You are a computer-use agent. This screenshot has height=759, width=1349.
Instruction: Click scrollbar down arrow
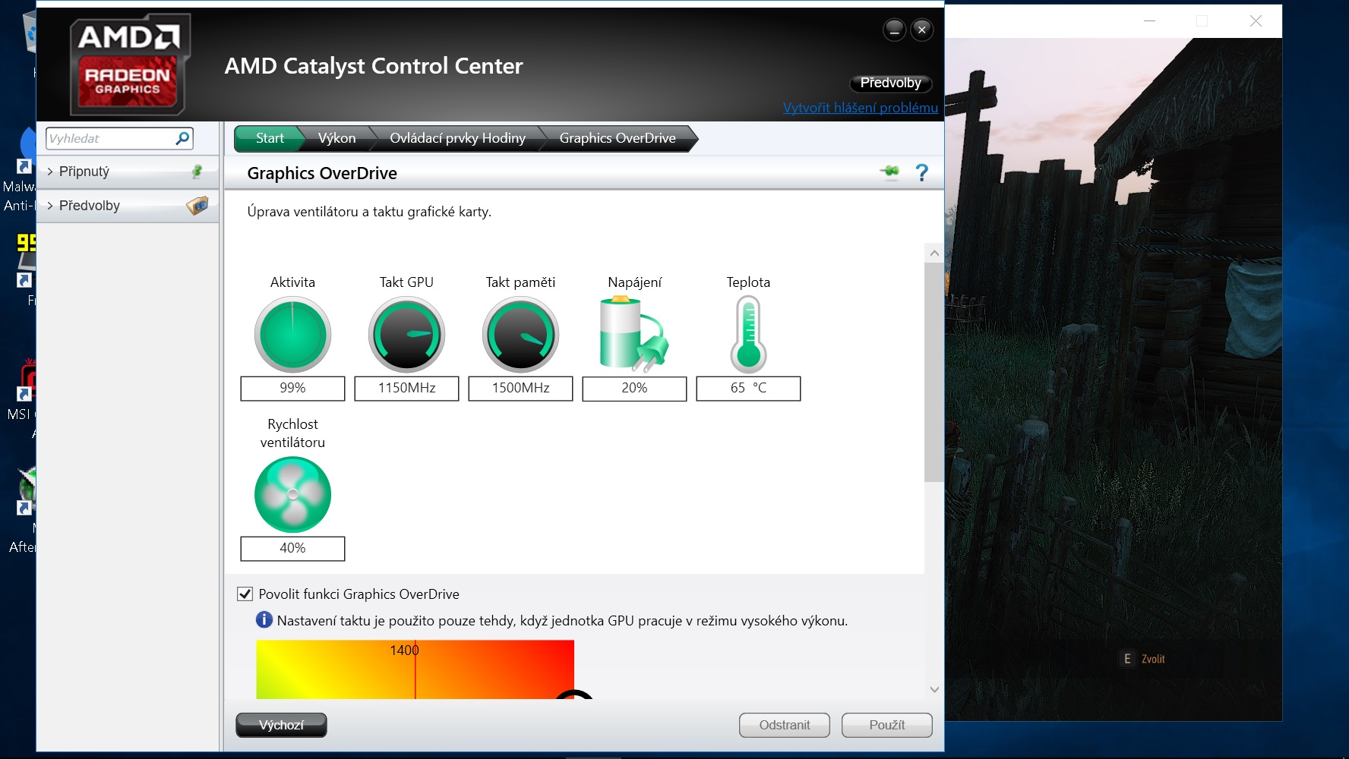click(934, 689)
